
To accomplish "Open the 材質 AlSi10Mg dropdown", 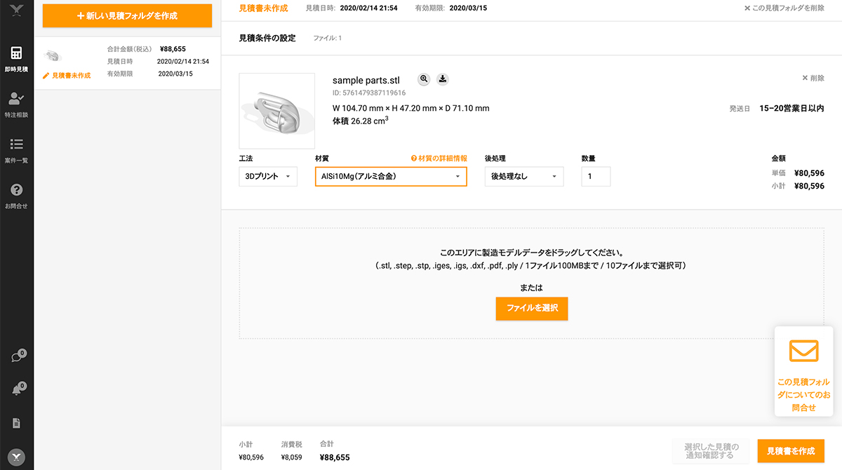I will point(391,177).
